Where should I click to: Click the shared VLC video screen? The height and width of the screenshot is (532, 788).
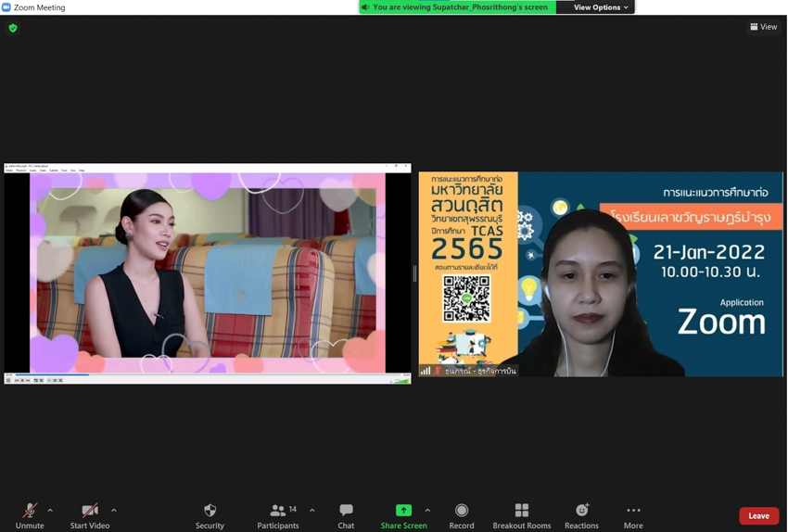208,272
